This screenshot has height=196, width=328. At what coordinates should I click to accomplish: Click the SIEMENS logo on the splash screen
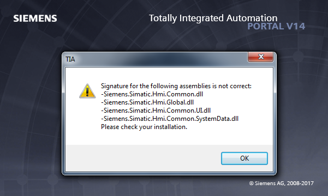click(x=35, y=19)
